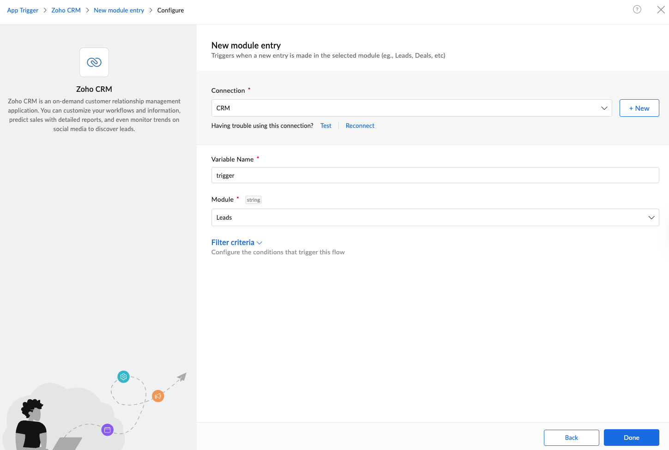669x450 pixels.
Task: Open the Connection dropdown showing CRM
Action: pos(411,108)
